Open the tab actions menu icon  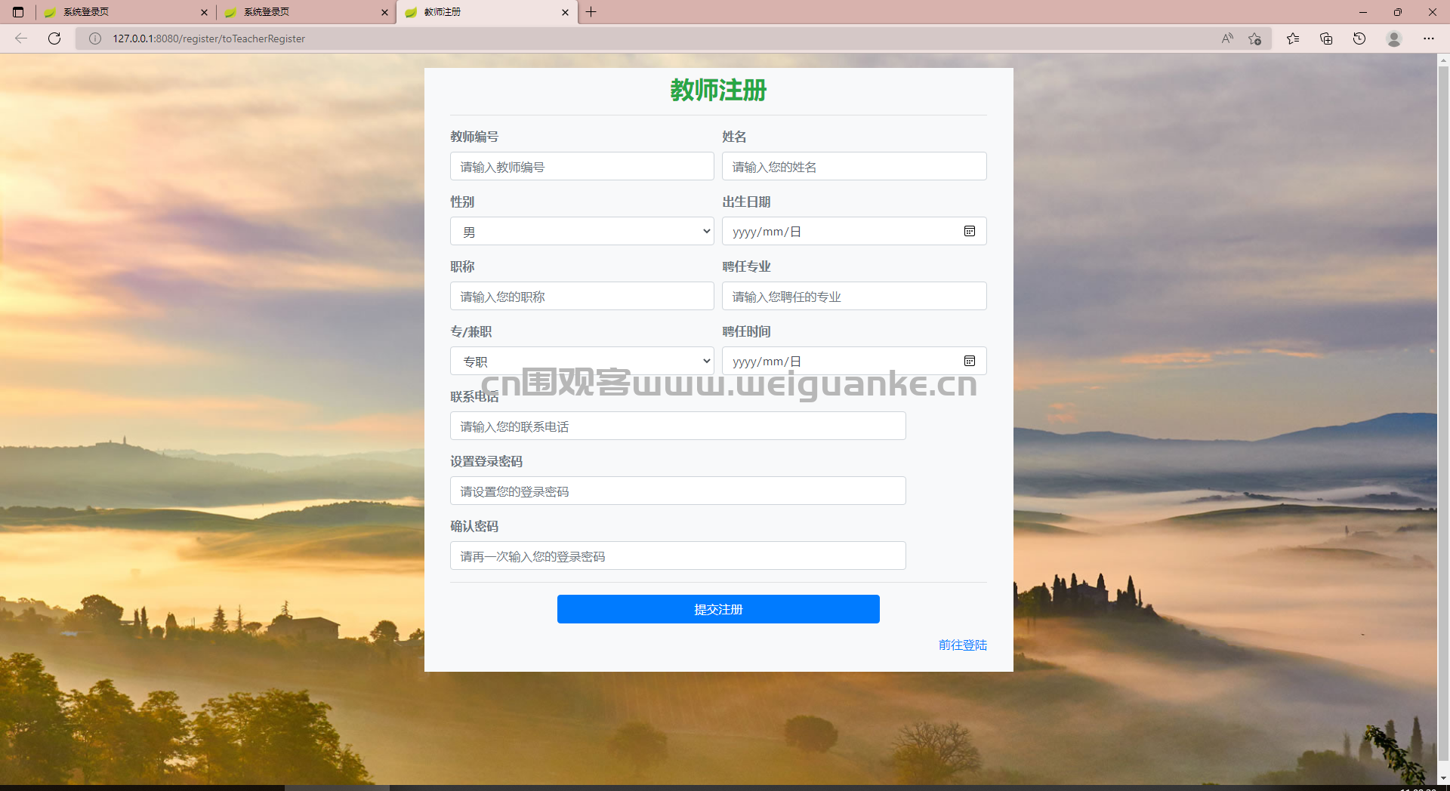[18, 12]
